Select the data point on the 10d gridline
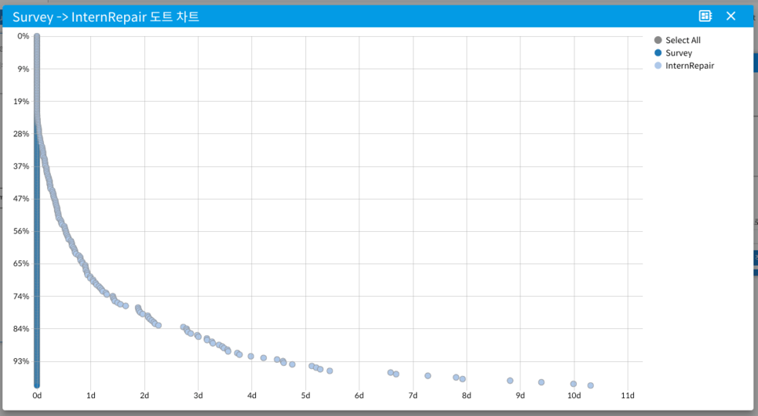The image size is (758, 416). tap(574, 384)
